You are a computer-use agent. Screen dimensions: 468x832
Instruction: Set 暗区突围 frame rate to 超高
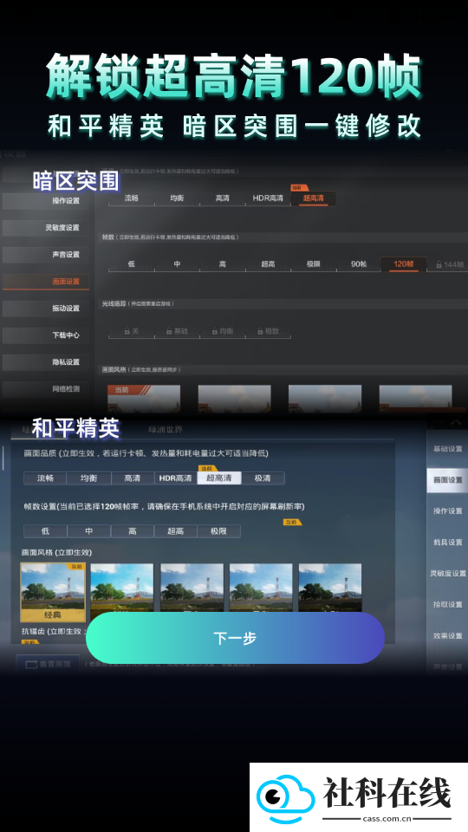click(x=268, y=264)
